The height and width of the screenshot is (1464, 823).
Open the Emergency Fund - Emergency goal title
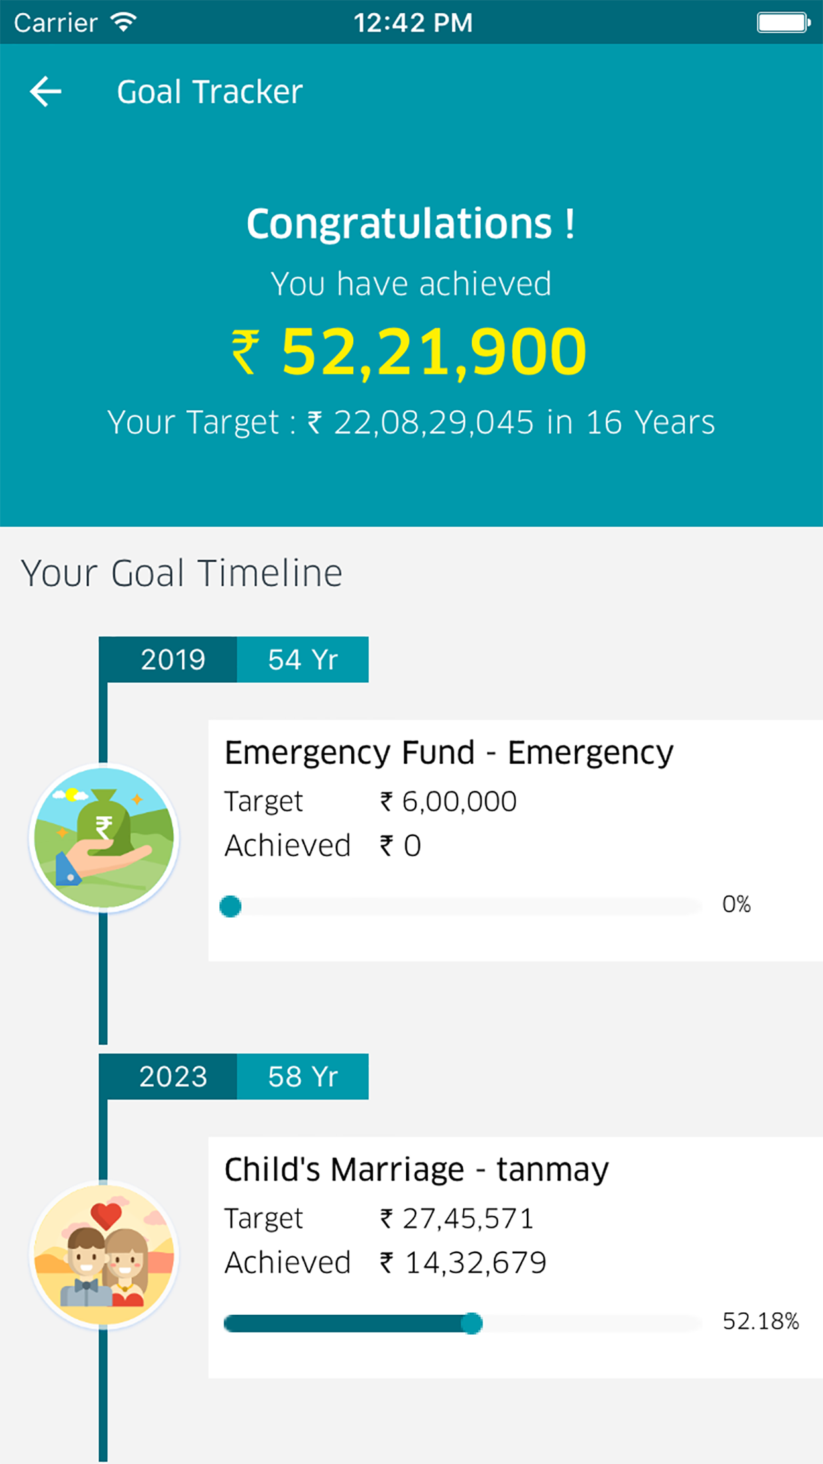[449, 753]
